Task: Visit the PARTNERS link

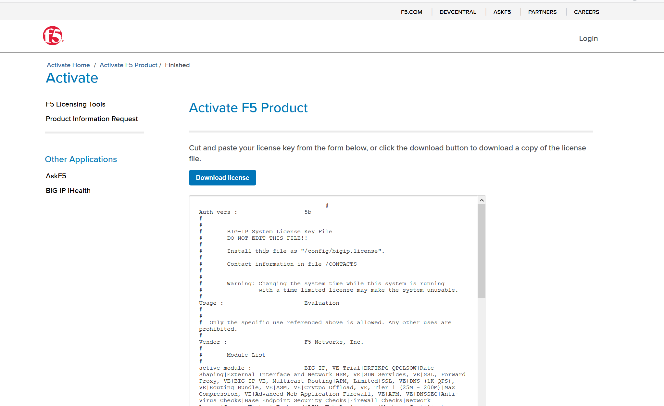Action: [542, 12]
